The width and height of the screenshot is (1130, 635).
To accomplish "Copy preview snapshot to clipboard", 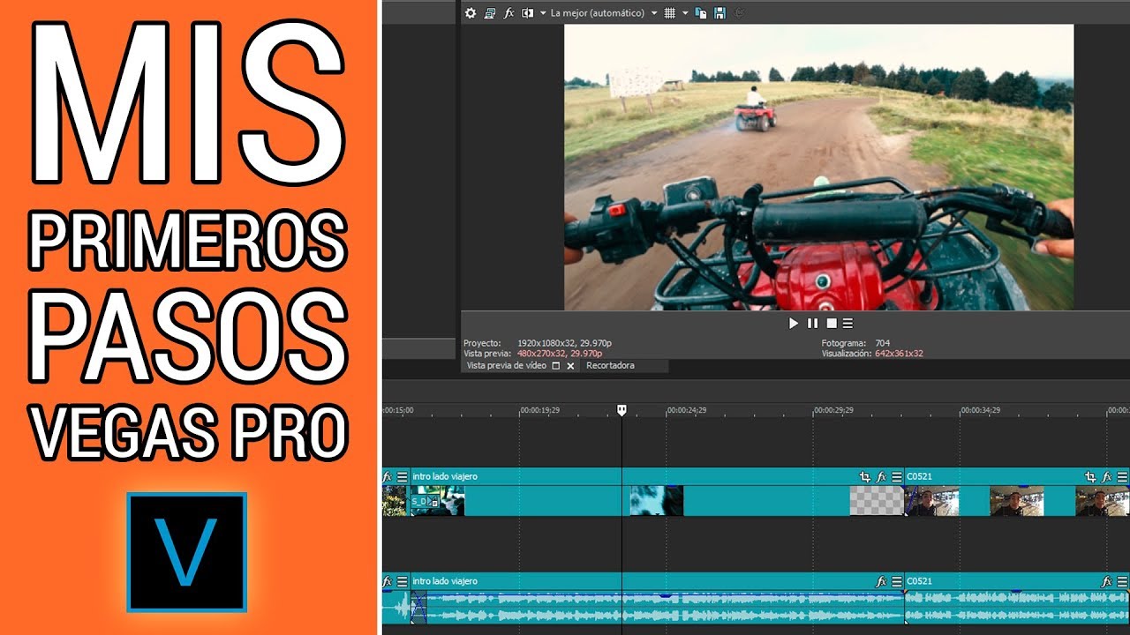I will point(701,13).
